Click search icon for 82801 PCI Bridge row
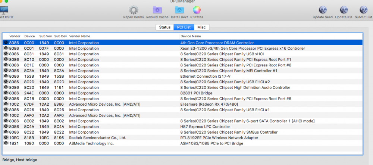The height and width of the screenshot is (165, 373). coord(6,93)
